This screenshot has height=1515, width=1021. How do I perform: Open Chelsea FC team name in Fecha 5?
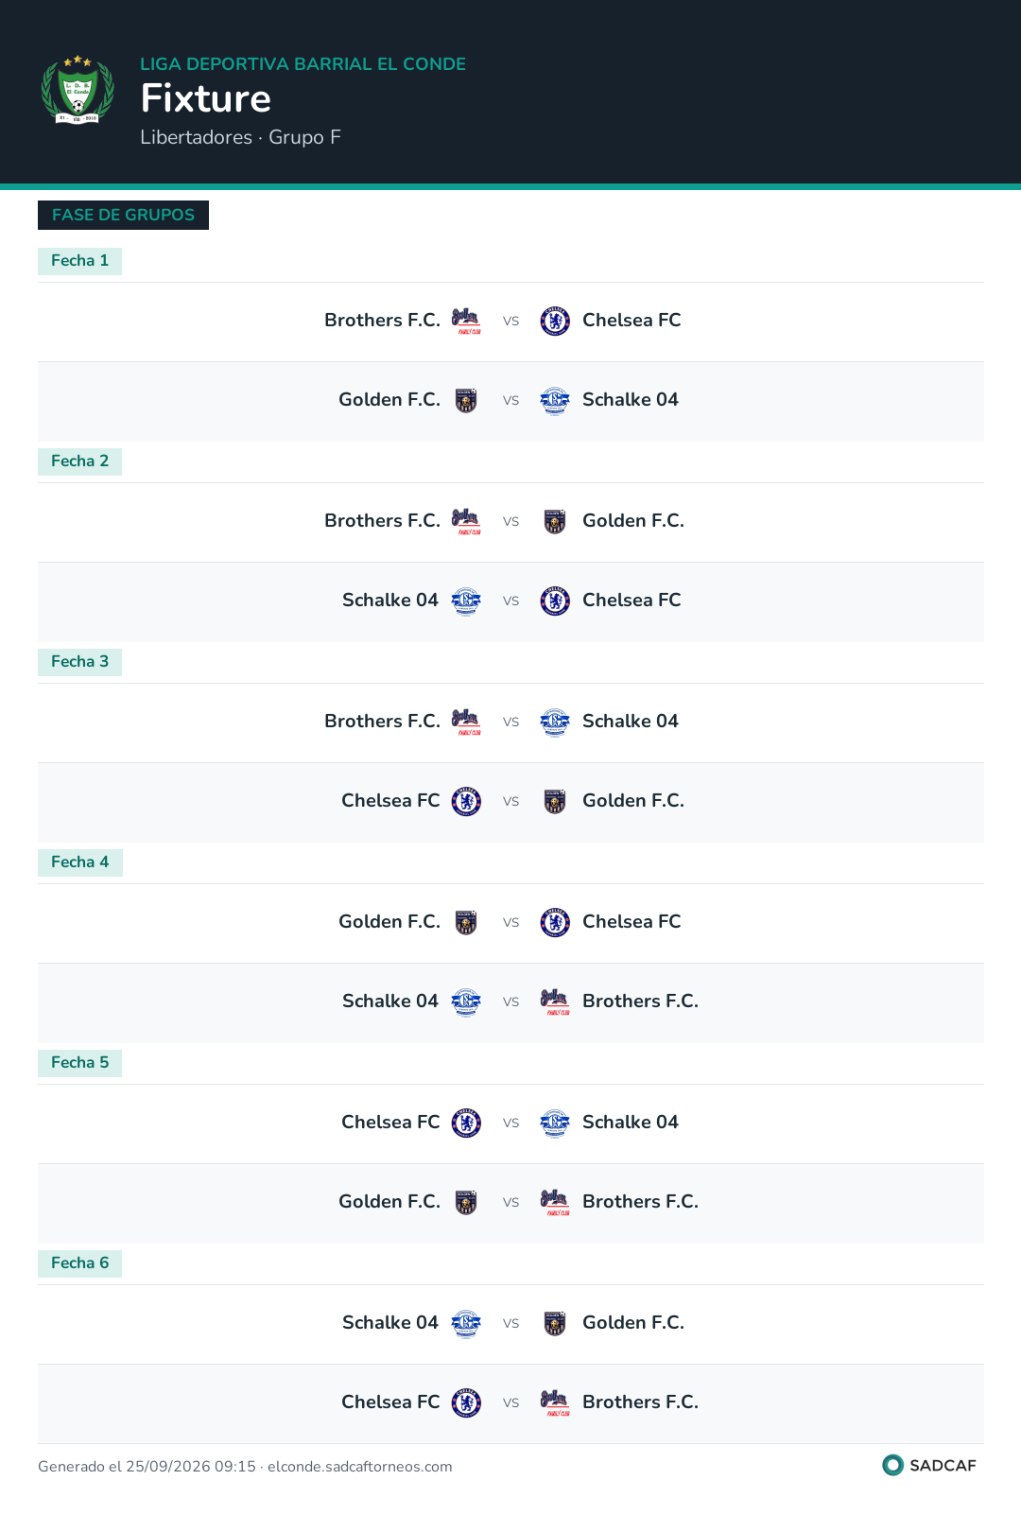(390, 1123)
